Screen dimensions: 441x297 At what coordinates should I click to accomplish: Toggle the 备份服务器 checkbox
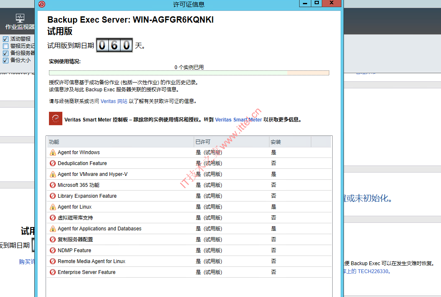pyautogui.click(x=5, y=53)
